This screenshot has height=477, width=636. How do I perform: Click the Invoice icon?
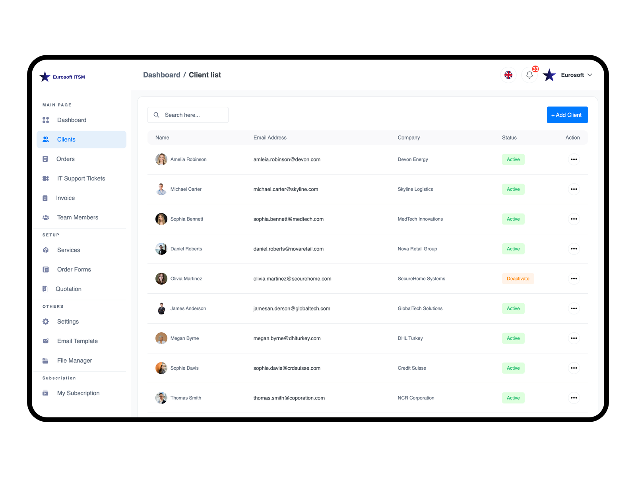pos(46,198)
